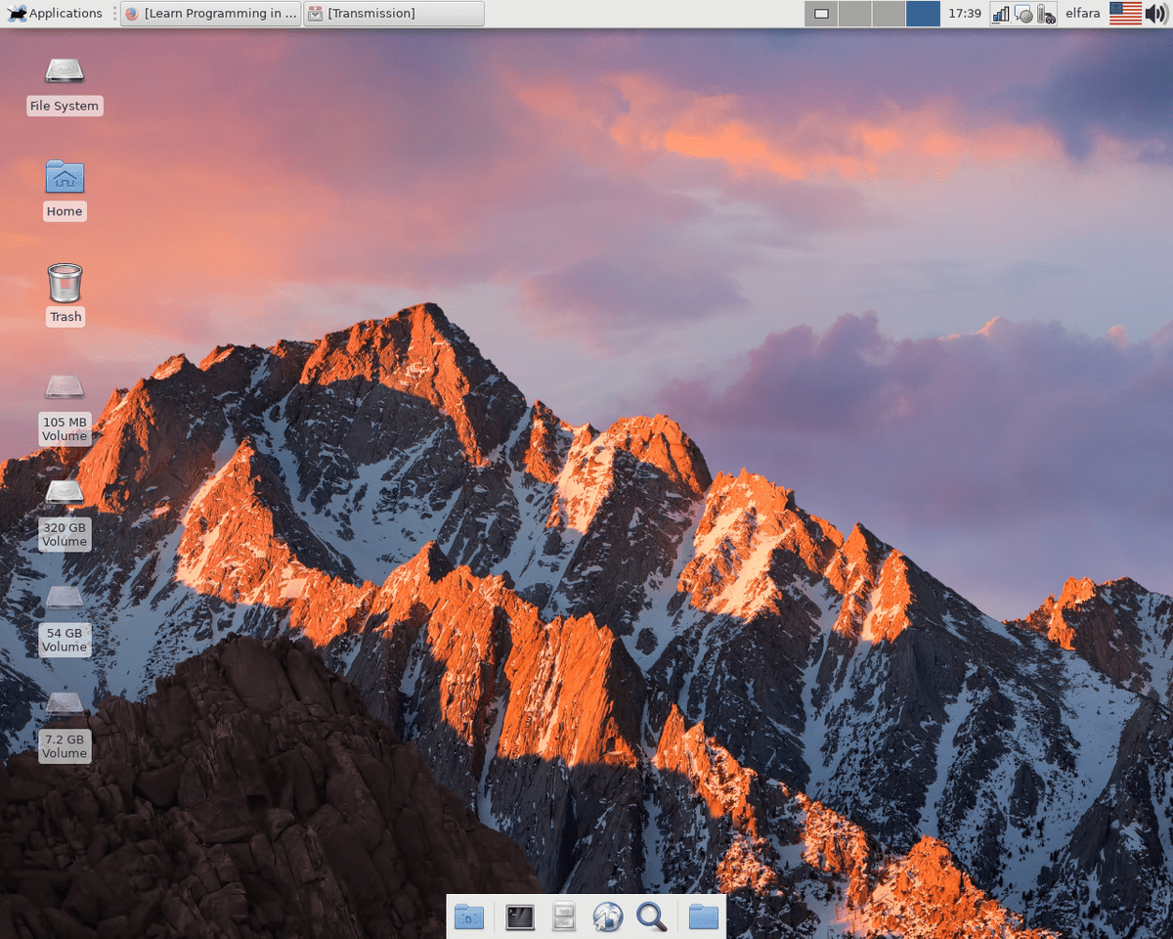Viewport: 1173px width, 939px height.
Task: Restore the Transmission window from the taskbar
Action: (393, 14)
